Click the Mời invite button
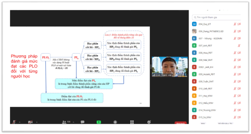This screenshot has width=251, height=134. click(203, 123)
